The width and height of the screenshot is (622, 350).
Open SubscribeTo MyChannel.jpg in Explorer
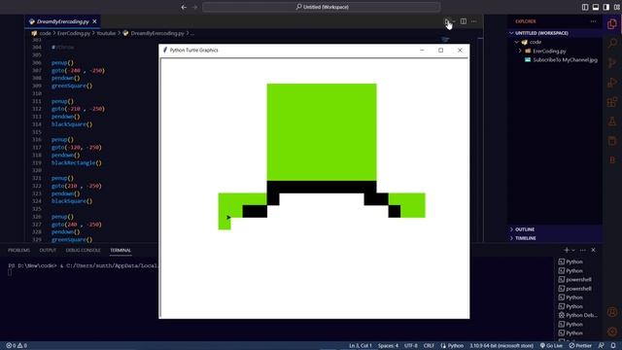point(565,60)
